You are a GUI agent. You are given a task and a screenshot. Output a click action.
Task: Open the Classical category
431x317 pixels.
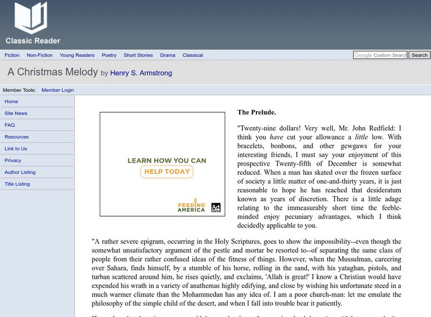193,55
